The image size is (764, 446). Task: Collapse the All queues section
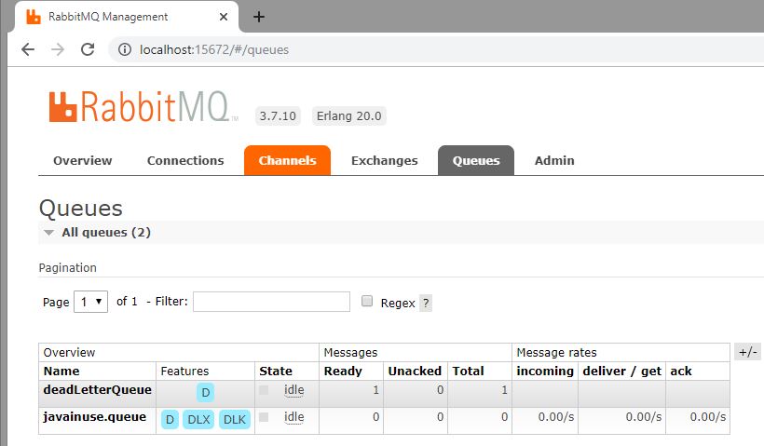tap(48, 233)
